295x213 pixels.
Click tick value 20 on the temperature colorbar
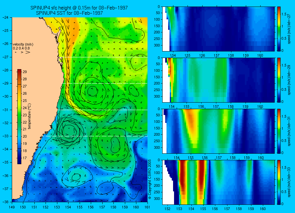tap(25, 136)
